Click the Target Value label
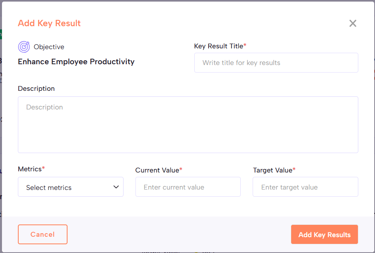 (273, 170)
